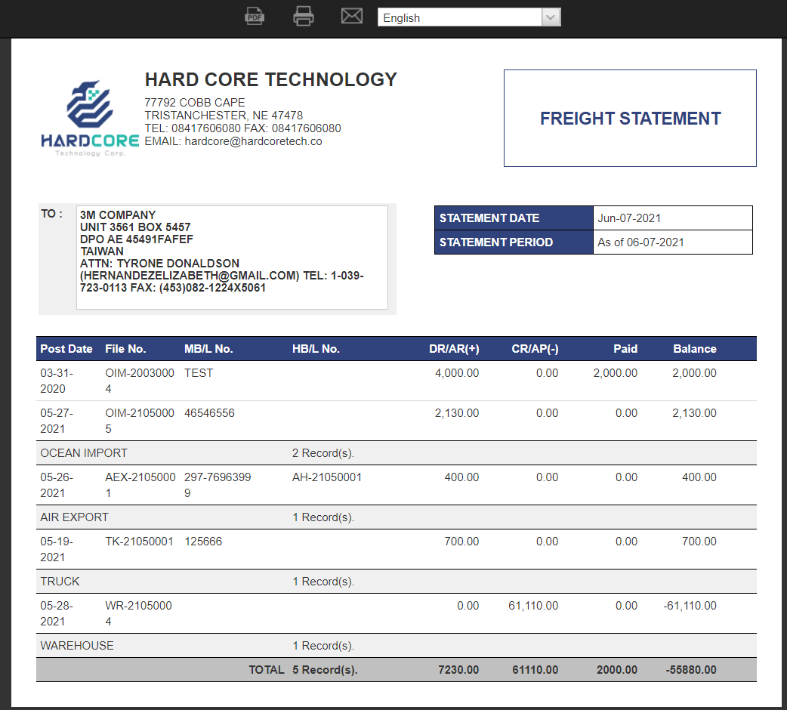Export the statement as PDF
The width and height of the screenshot is (787, 710).
(254, 16)
